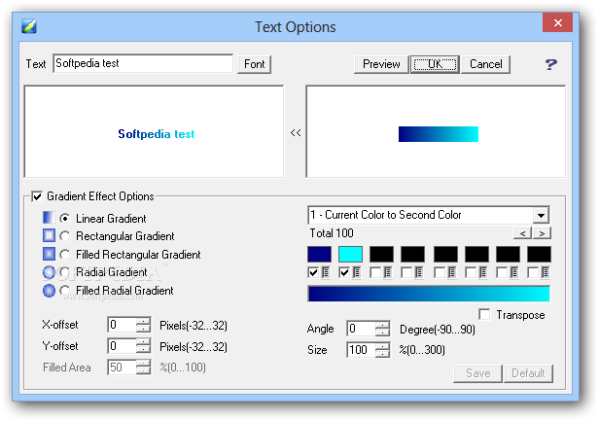The width and height of the screenshot is (599, 421).
Task: Select the Rectangular Gradient radio button
Action: (65, 236)
